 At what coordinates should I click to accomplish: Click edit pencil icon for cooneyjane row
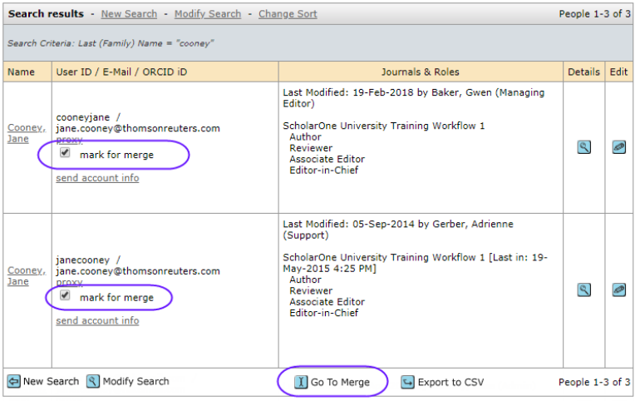point(618,147)
